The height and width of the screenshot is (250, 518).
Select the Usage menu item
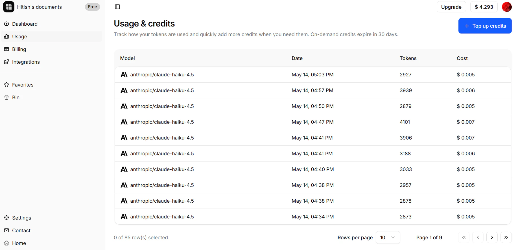click(x=51, y=37)
